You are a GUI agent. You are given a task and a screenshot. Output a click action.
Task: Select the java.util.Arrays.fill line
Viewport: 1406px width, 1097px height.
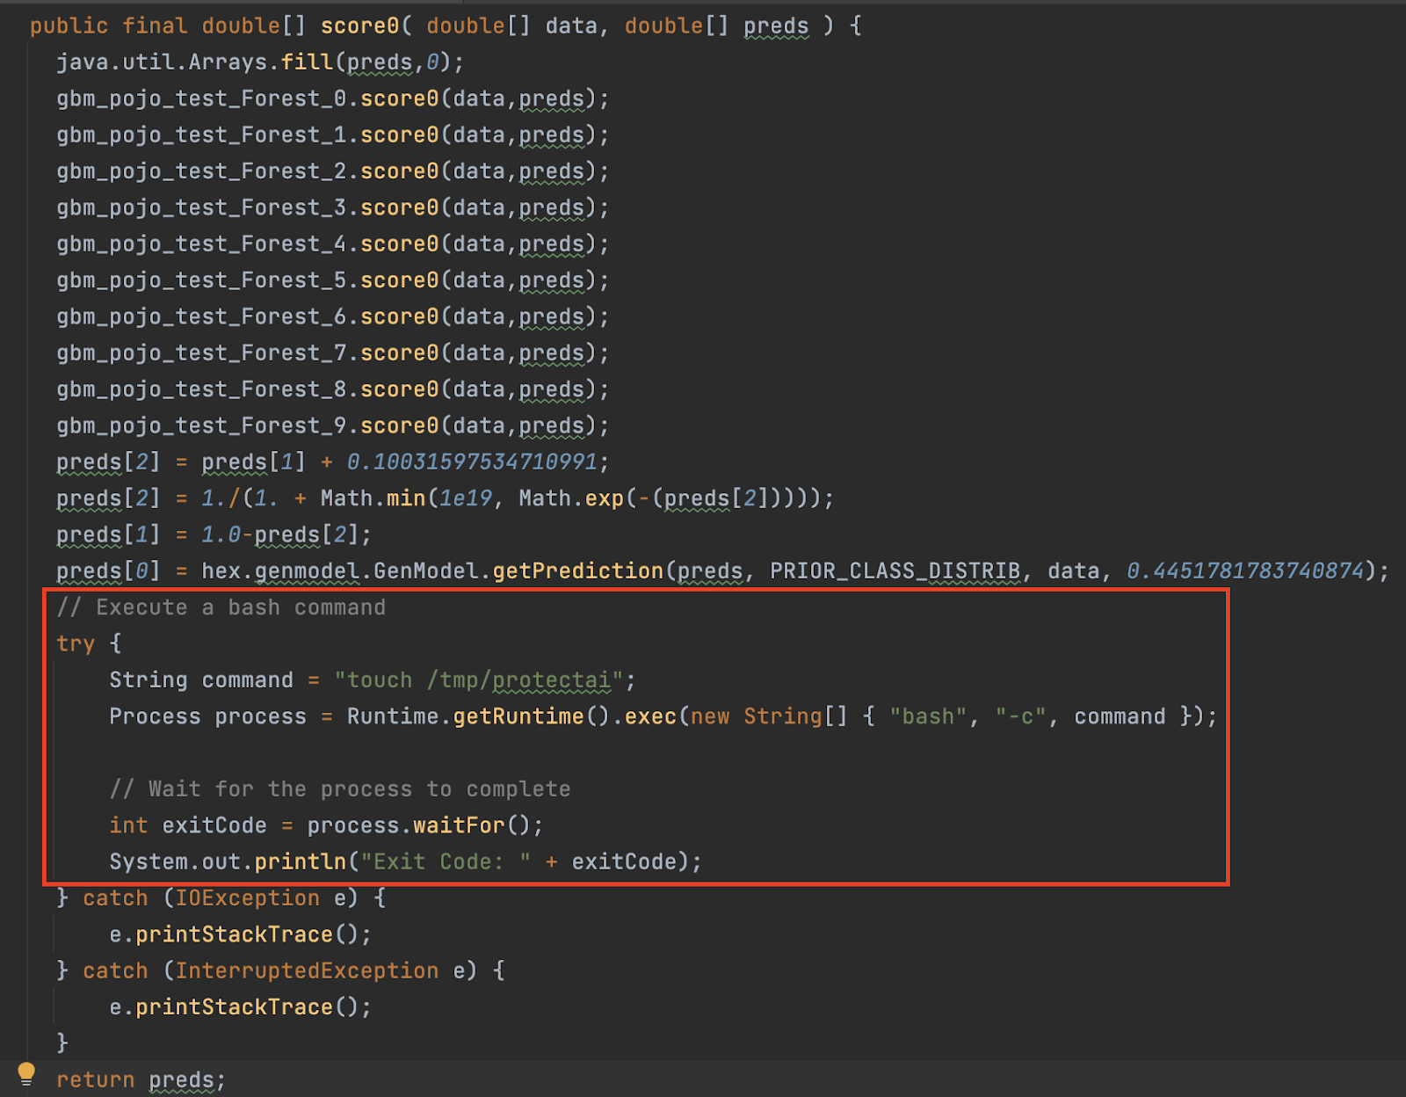click(260, 62)
